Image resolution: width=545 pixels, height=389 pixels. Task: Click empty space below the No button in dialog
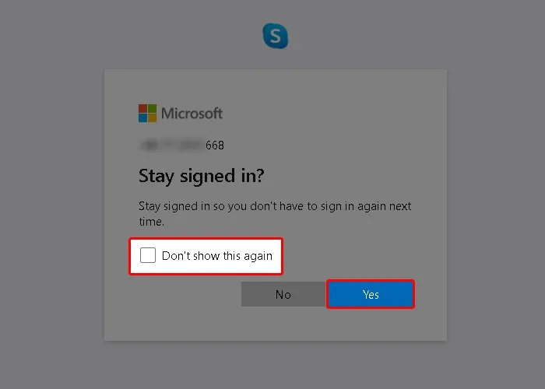tap(283, 324)
